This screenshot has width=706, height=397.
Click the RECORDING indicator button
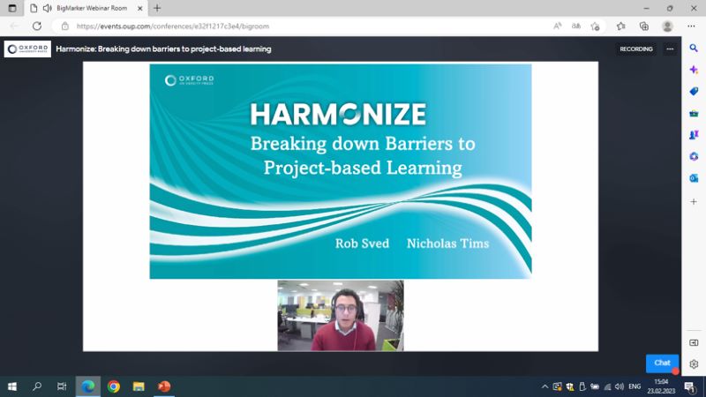[x=635, y=49]
